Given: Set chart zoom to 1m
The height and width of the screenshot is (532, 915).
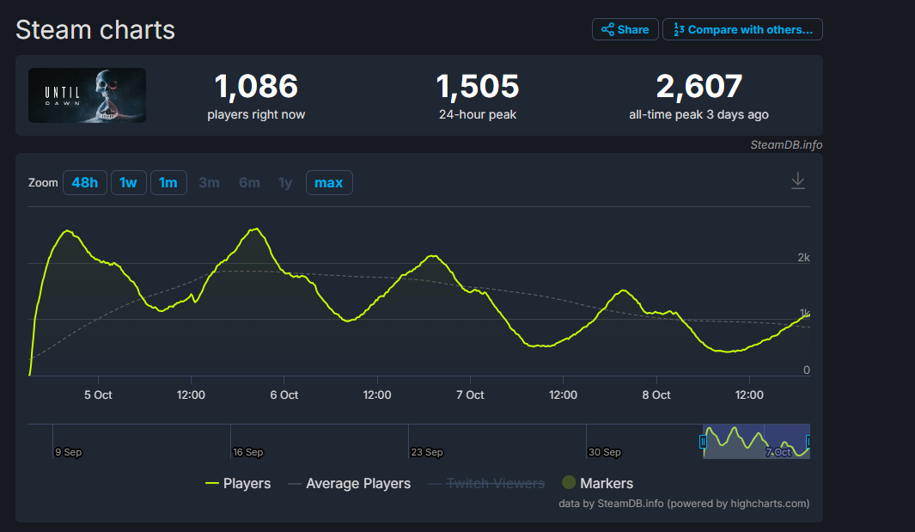Looking at the screenshot, I should pos(168,183).
